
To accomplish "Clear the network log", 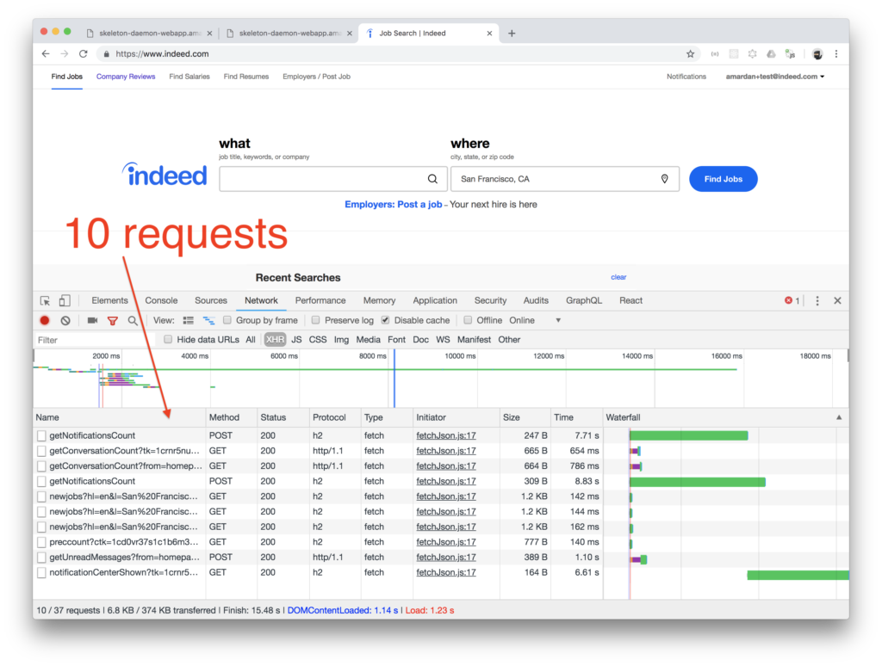I will click(65, 320).
